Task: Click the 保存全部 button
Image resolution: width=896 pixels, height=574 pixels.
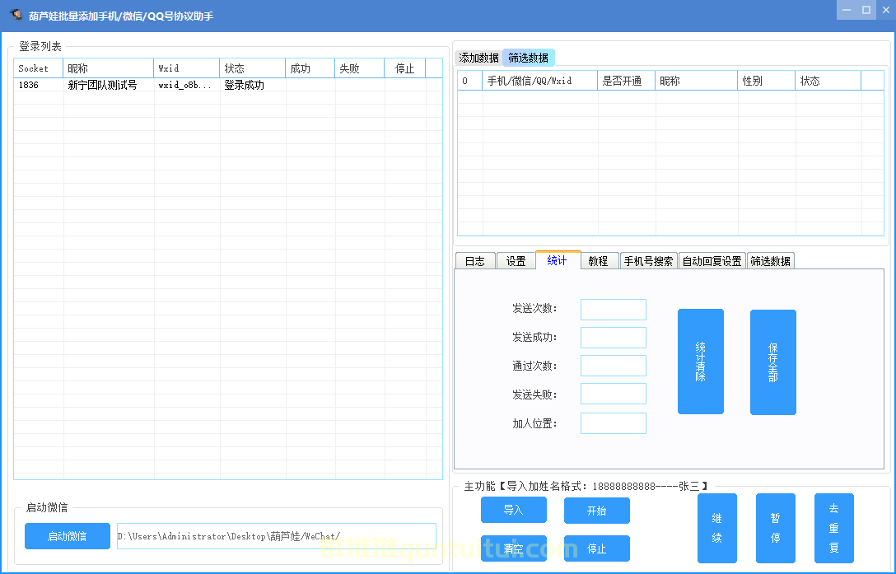Action: 773,362
